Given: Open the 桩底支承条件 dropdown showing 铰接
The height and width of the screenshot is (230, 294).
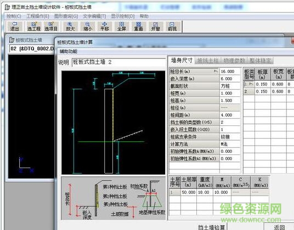Looking at the screenshot, I should [230, 137].
